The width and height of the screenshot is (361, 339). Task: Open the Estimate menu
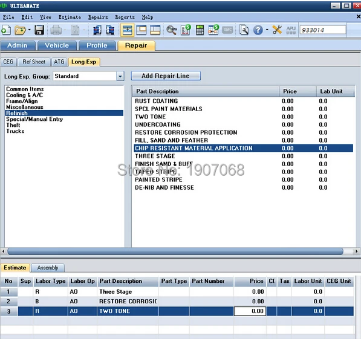coord(70,18)
